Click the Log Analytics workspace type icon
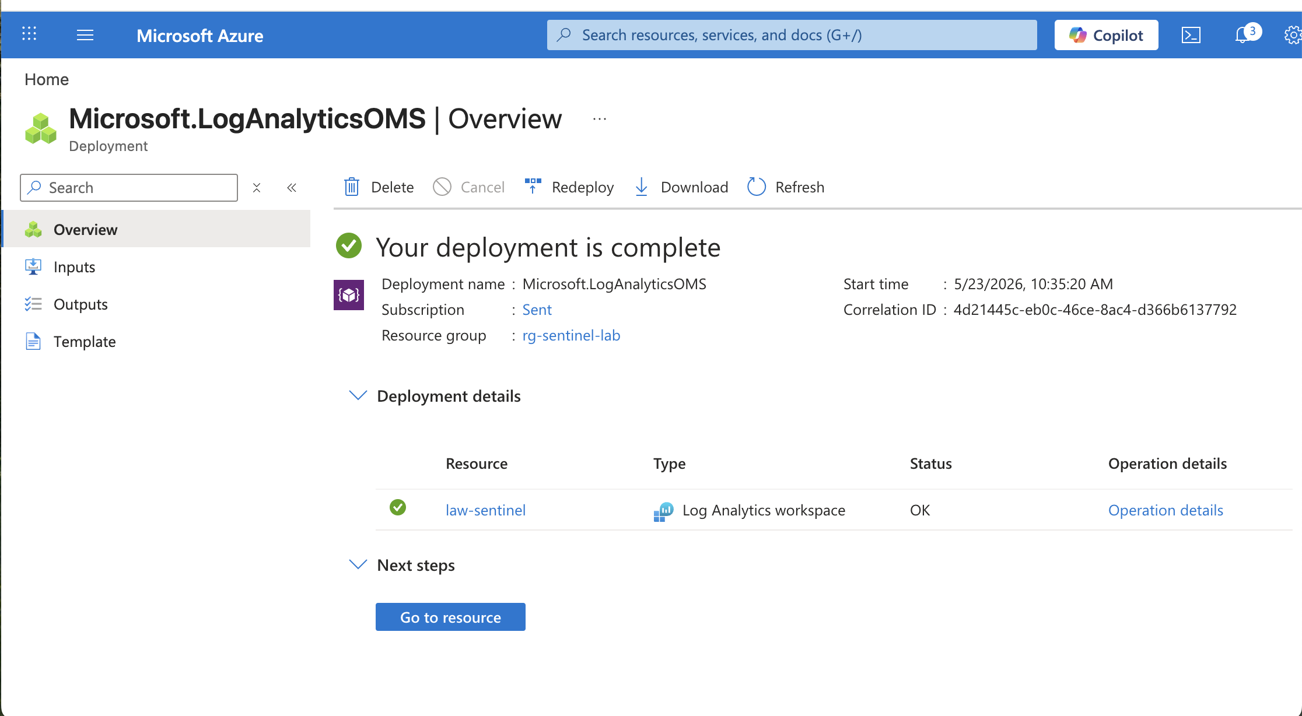Image resolution: width=1302 pixels, height=716 pixels. 663,511
